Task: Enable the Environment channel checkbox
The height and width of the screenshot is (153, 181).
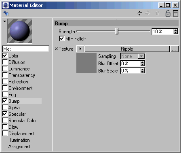Action: coord(5,88)
